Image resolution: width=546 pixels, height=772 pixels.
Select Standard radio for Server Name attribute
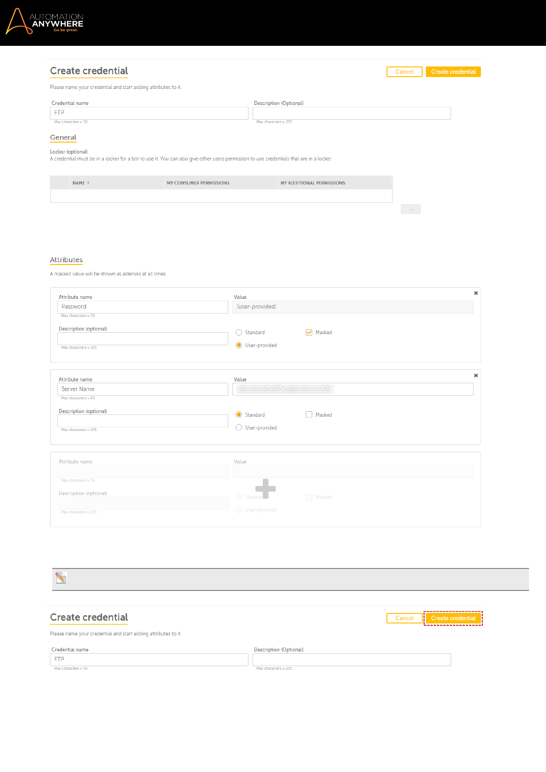tap(239, 415)
